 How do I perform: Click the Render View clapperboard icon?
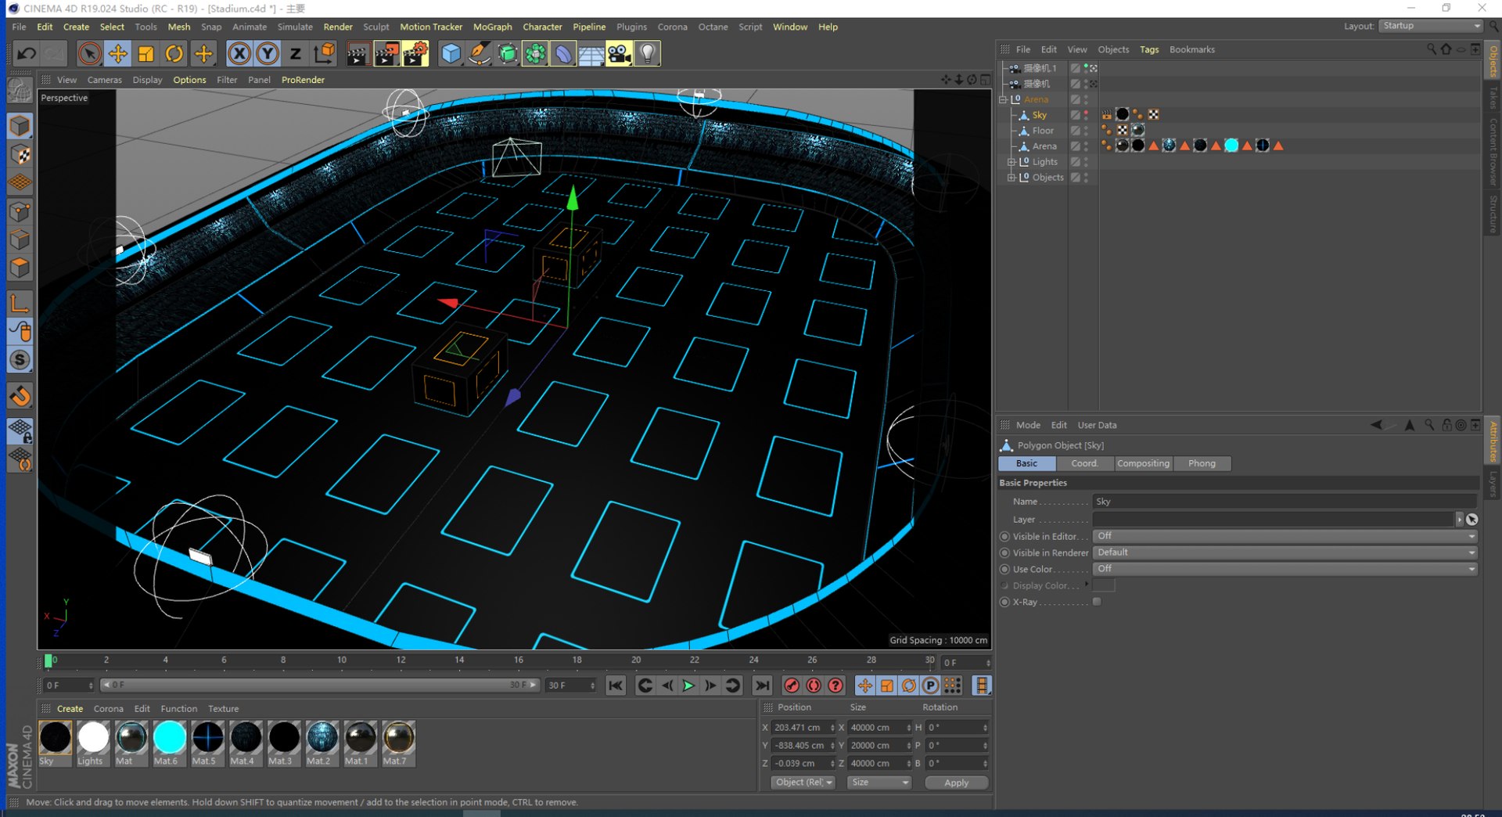358,53
